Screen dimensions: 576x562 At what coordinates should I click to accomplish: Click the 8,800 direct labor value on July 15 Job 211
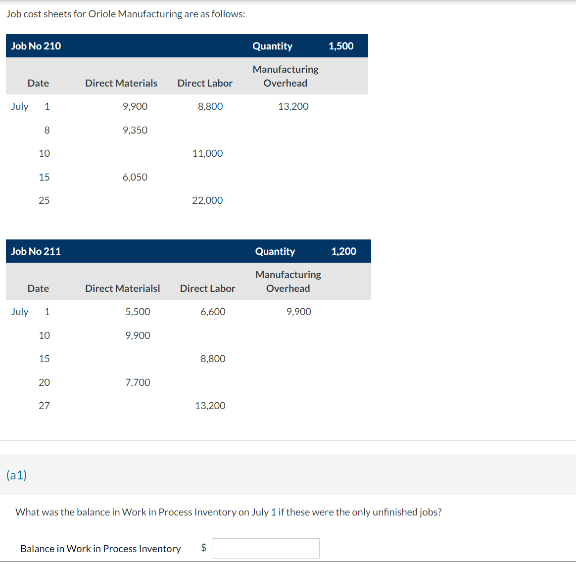click(213, 359)
